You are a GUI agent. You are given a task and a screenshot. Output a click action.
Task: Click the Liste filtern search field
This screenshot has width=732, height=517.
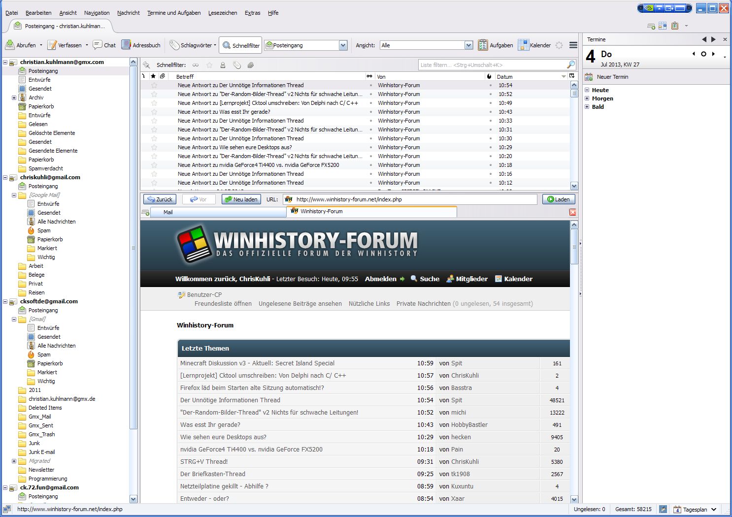(493, 65)
